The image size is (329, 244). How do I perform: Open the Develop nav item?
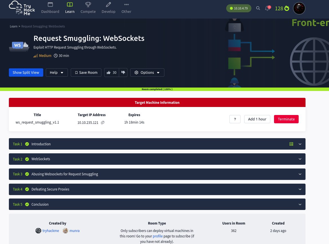pyautogui.click(x=109, y=8)
